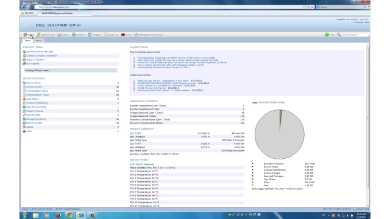Open the Home icon in the navigation bar
The image size is (390, 219).
coord(25,35)
